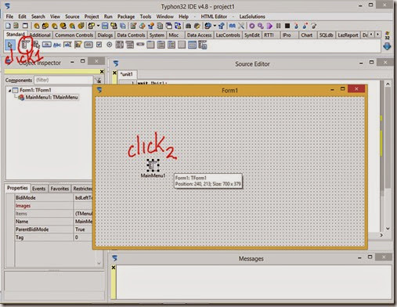Choose the TCheckBox palette component
This screenshot has width=397, height=307.
tap(99, 45)
